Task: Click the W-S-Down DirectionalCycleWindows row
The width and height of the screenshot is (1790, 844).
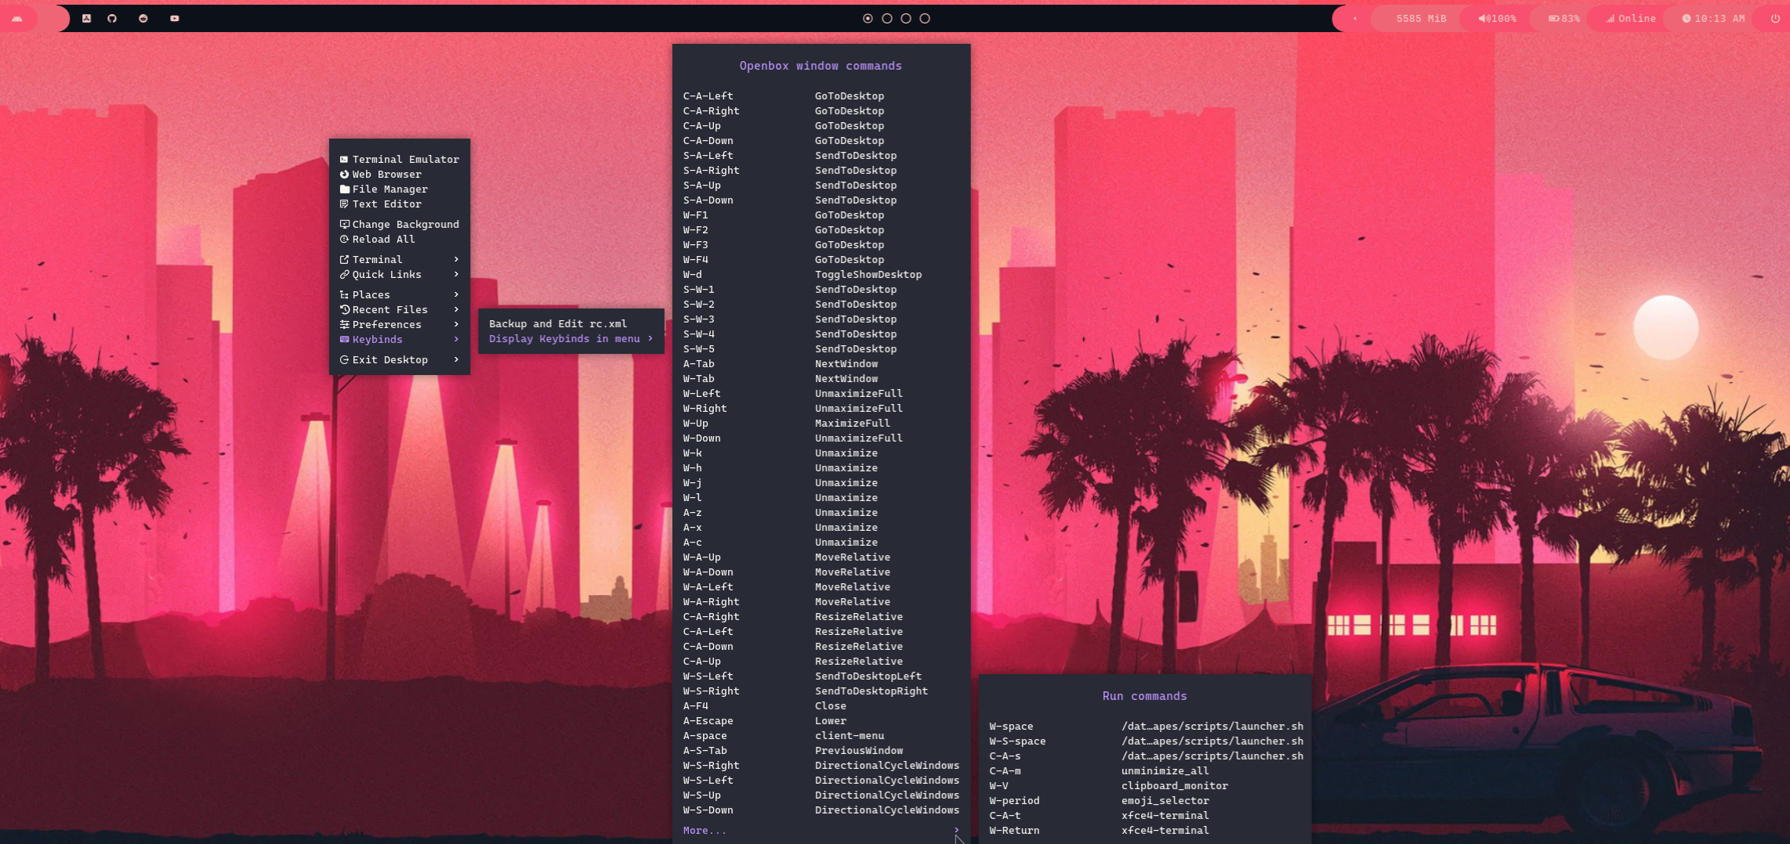Action: coord(821,810)
